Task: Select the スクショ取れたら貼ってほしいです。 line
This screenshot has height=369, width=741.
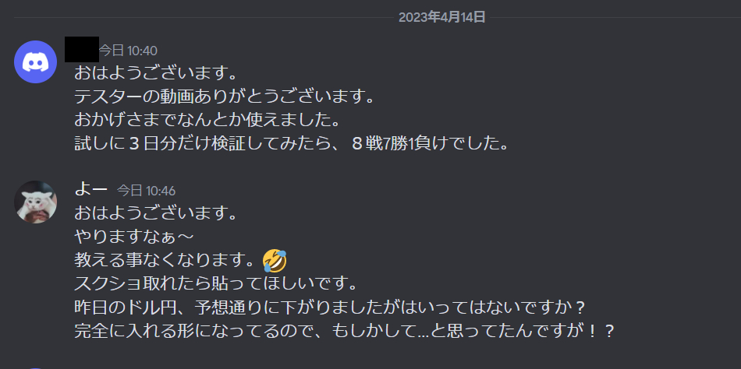Action: (215, 284)
